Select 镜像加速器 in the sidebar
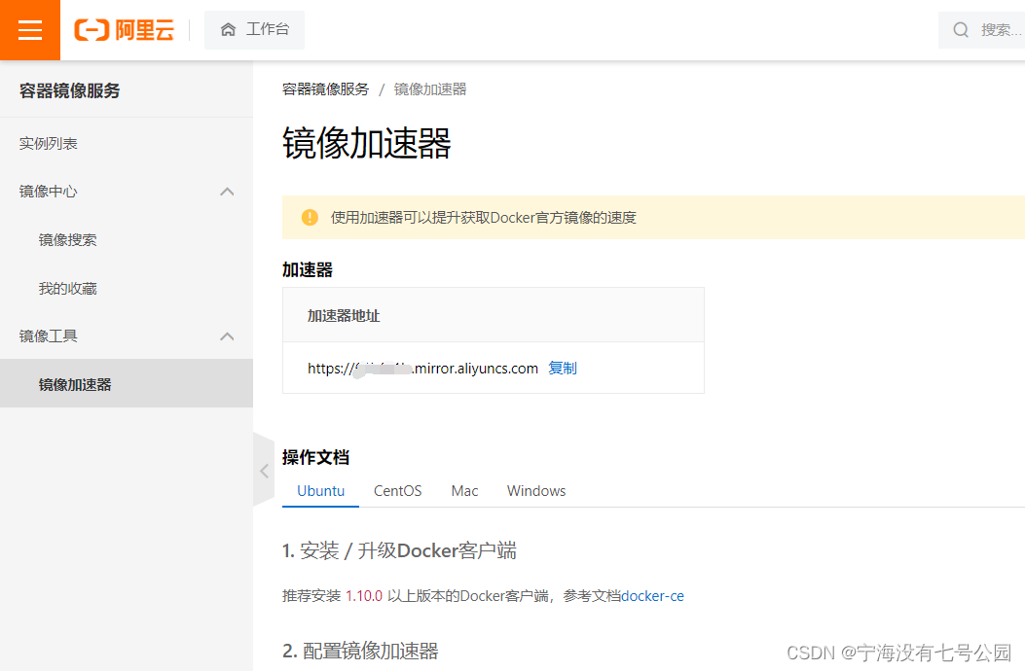Viewport: 1025px width, 671px height. coord(127,383)
